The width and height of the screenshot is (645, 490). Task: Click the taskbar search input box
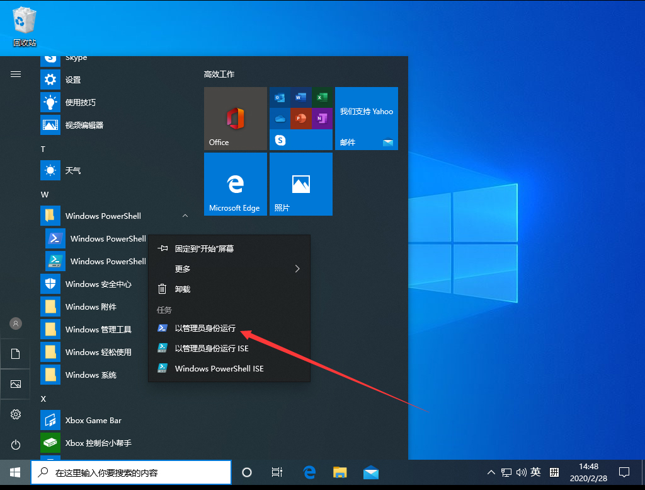131,472
